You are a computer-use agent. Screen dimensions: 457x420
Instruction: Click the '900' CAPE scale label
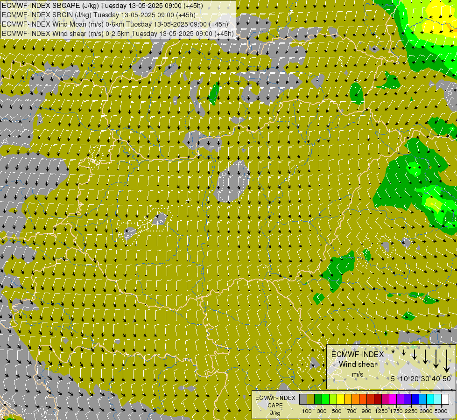coord(366,411)
